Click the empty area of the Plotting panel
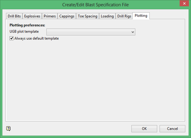Screen dimensions: 191x138 [95, 81]
